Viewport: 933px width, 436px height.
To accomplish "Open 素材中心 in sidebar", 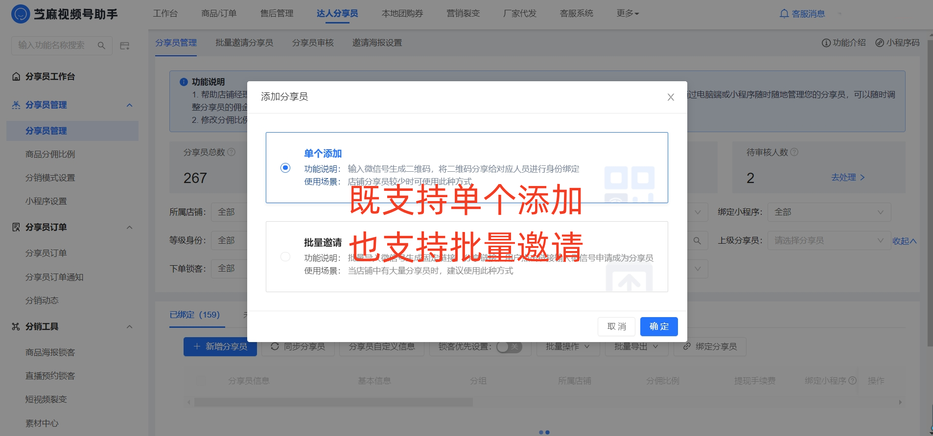I will (x=42, y=424).
